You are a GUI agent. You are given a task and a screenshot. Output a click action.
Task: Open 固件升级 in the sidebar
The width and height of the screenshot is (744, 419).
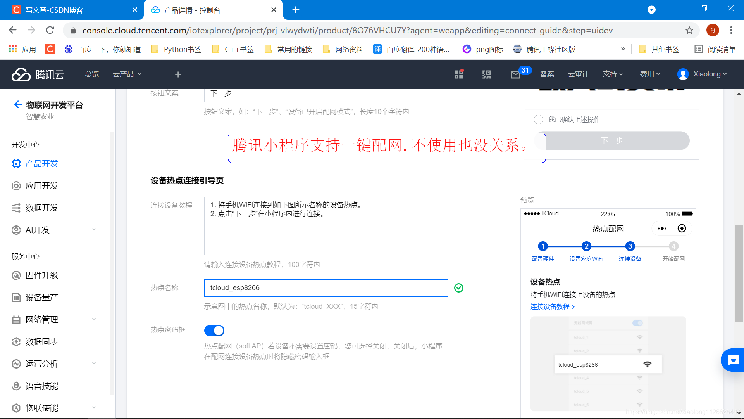coord(41,275)
